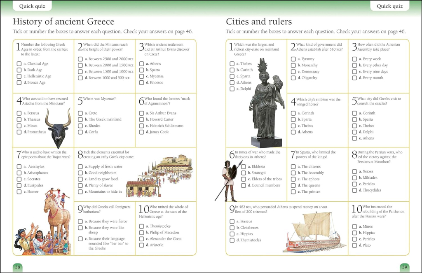Screen dimensions: 422x273
Task: Click page number 39
Action: (405, 267)
